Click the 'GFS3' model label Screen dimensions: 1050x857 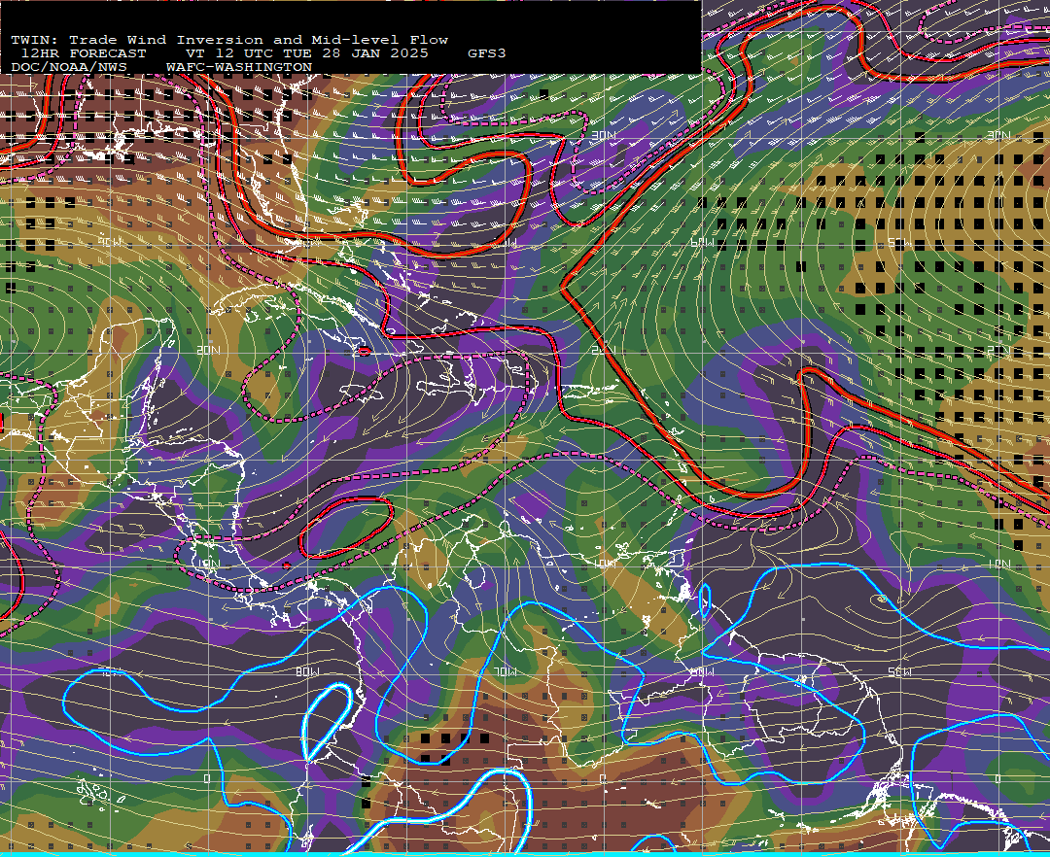(x=487, y=53)
